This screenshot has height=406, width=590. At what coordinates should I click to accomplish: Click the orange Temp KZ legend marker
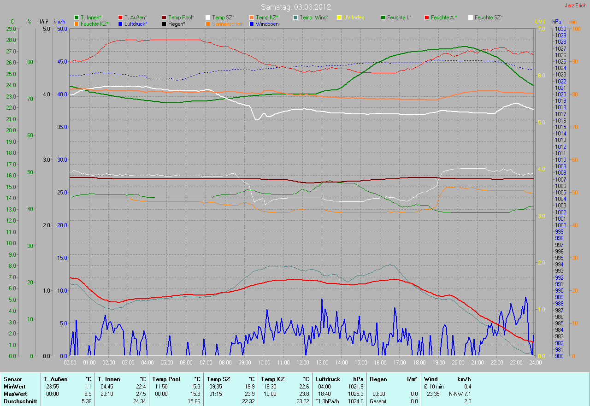point(252,18)
